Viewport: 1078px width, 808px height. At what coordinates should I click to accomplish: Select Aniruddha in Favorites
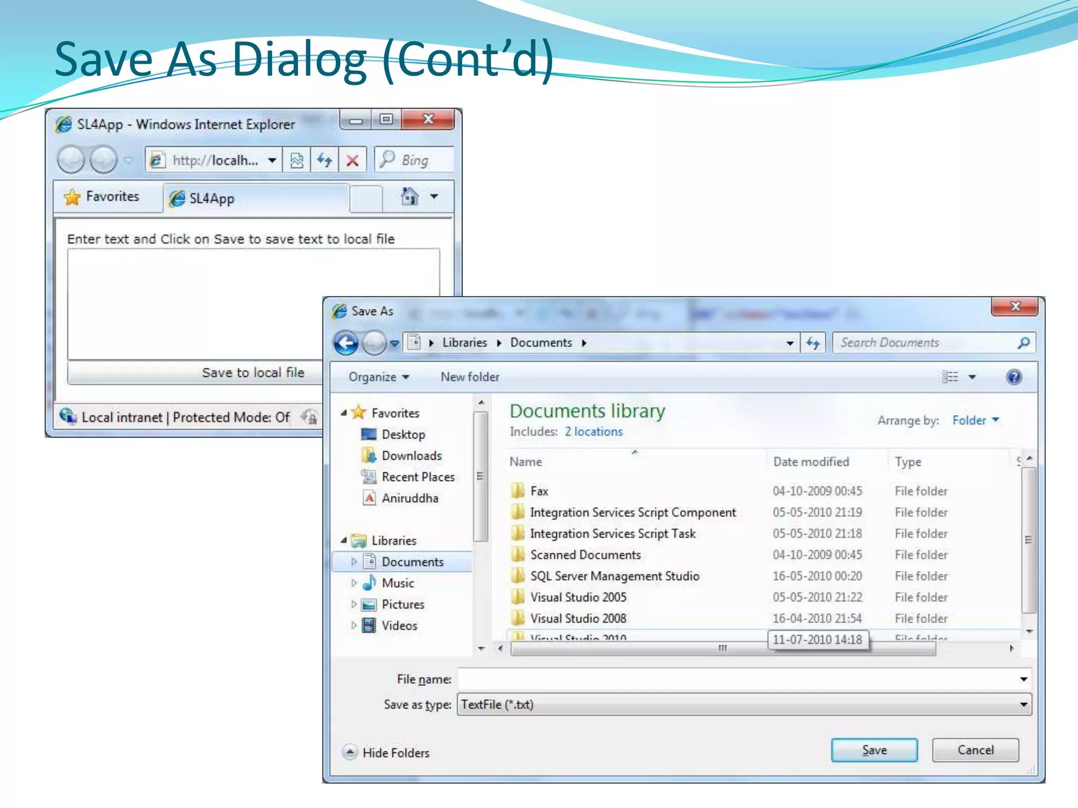coord(410,498)
